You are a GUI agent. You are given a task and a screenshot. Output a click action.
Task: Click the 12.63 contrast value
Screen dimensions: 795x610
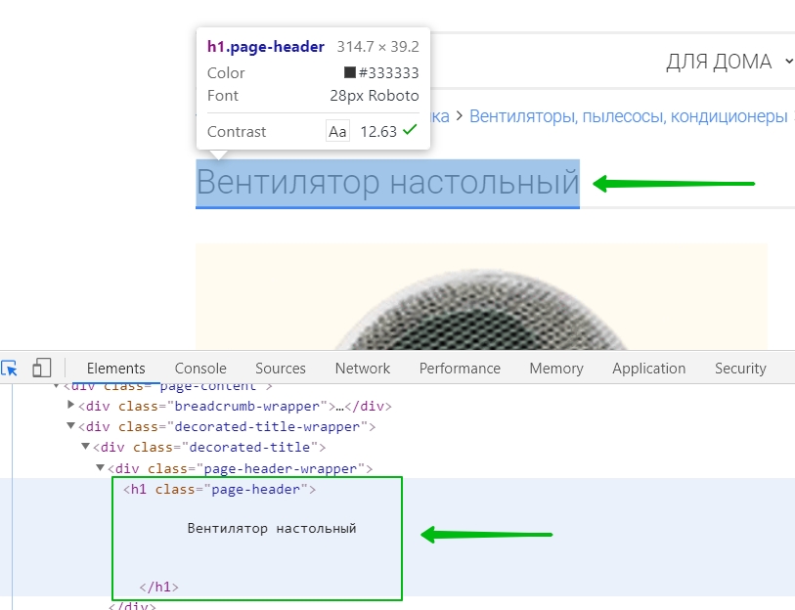pyautogui.click(x=378, y=132)
